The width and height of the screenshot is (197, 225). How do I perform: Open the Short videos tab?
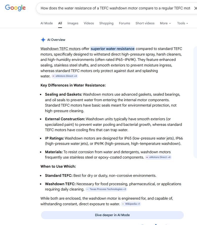coord(145,23)
